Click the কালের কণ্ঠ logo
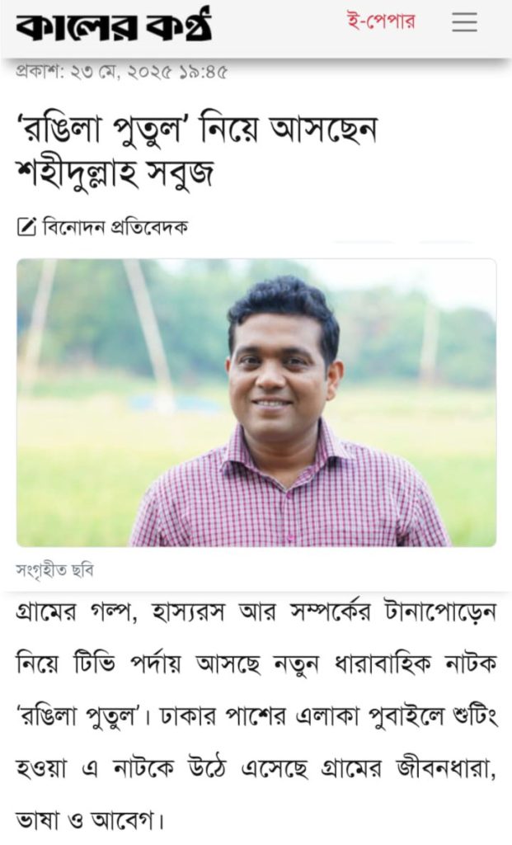 (114, 25)
